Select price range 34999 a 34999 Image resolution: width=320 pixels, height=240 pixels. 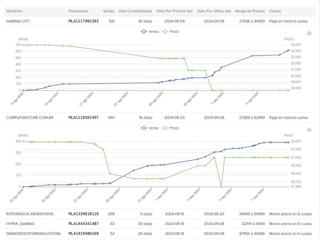pyautogui.click(x=252, y=214)
